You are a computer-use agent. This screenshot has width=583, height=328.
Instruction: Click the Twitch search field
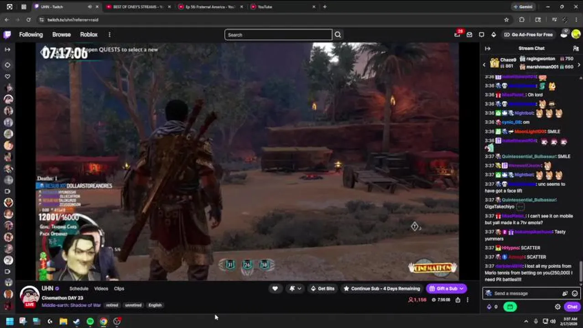coord(278,35)
